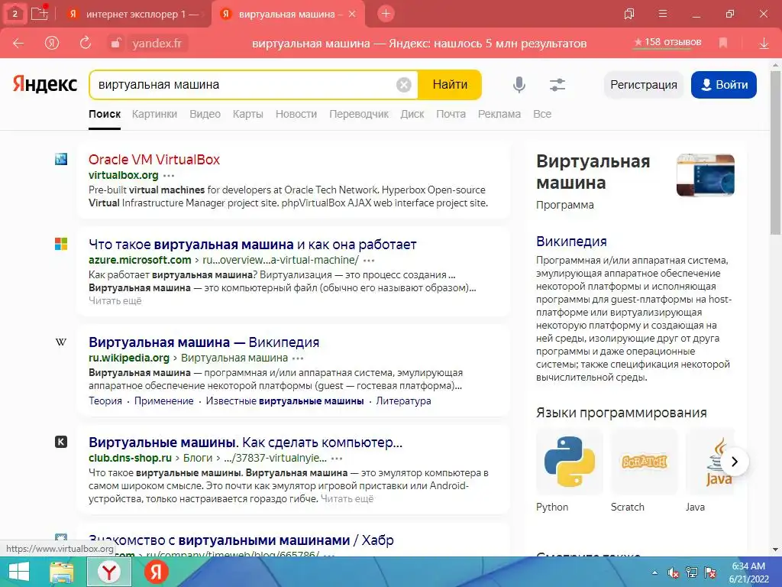This screenshot has height=587, width=782.
Task: Expand Читать ещё under the DNS club result
Action: (347, 498)
